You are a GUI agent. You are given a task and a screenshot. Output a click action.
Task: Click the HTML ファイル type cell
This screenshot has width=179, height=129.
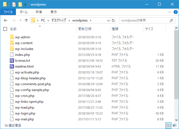point(121,66)
